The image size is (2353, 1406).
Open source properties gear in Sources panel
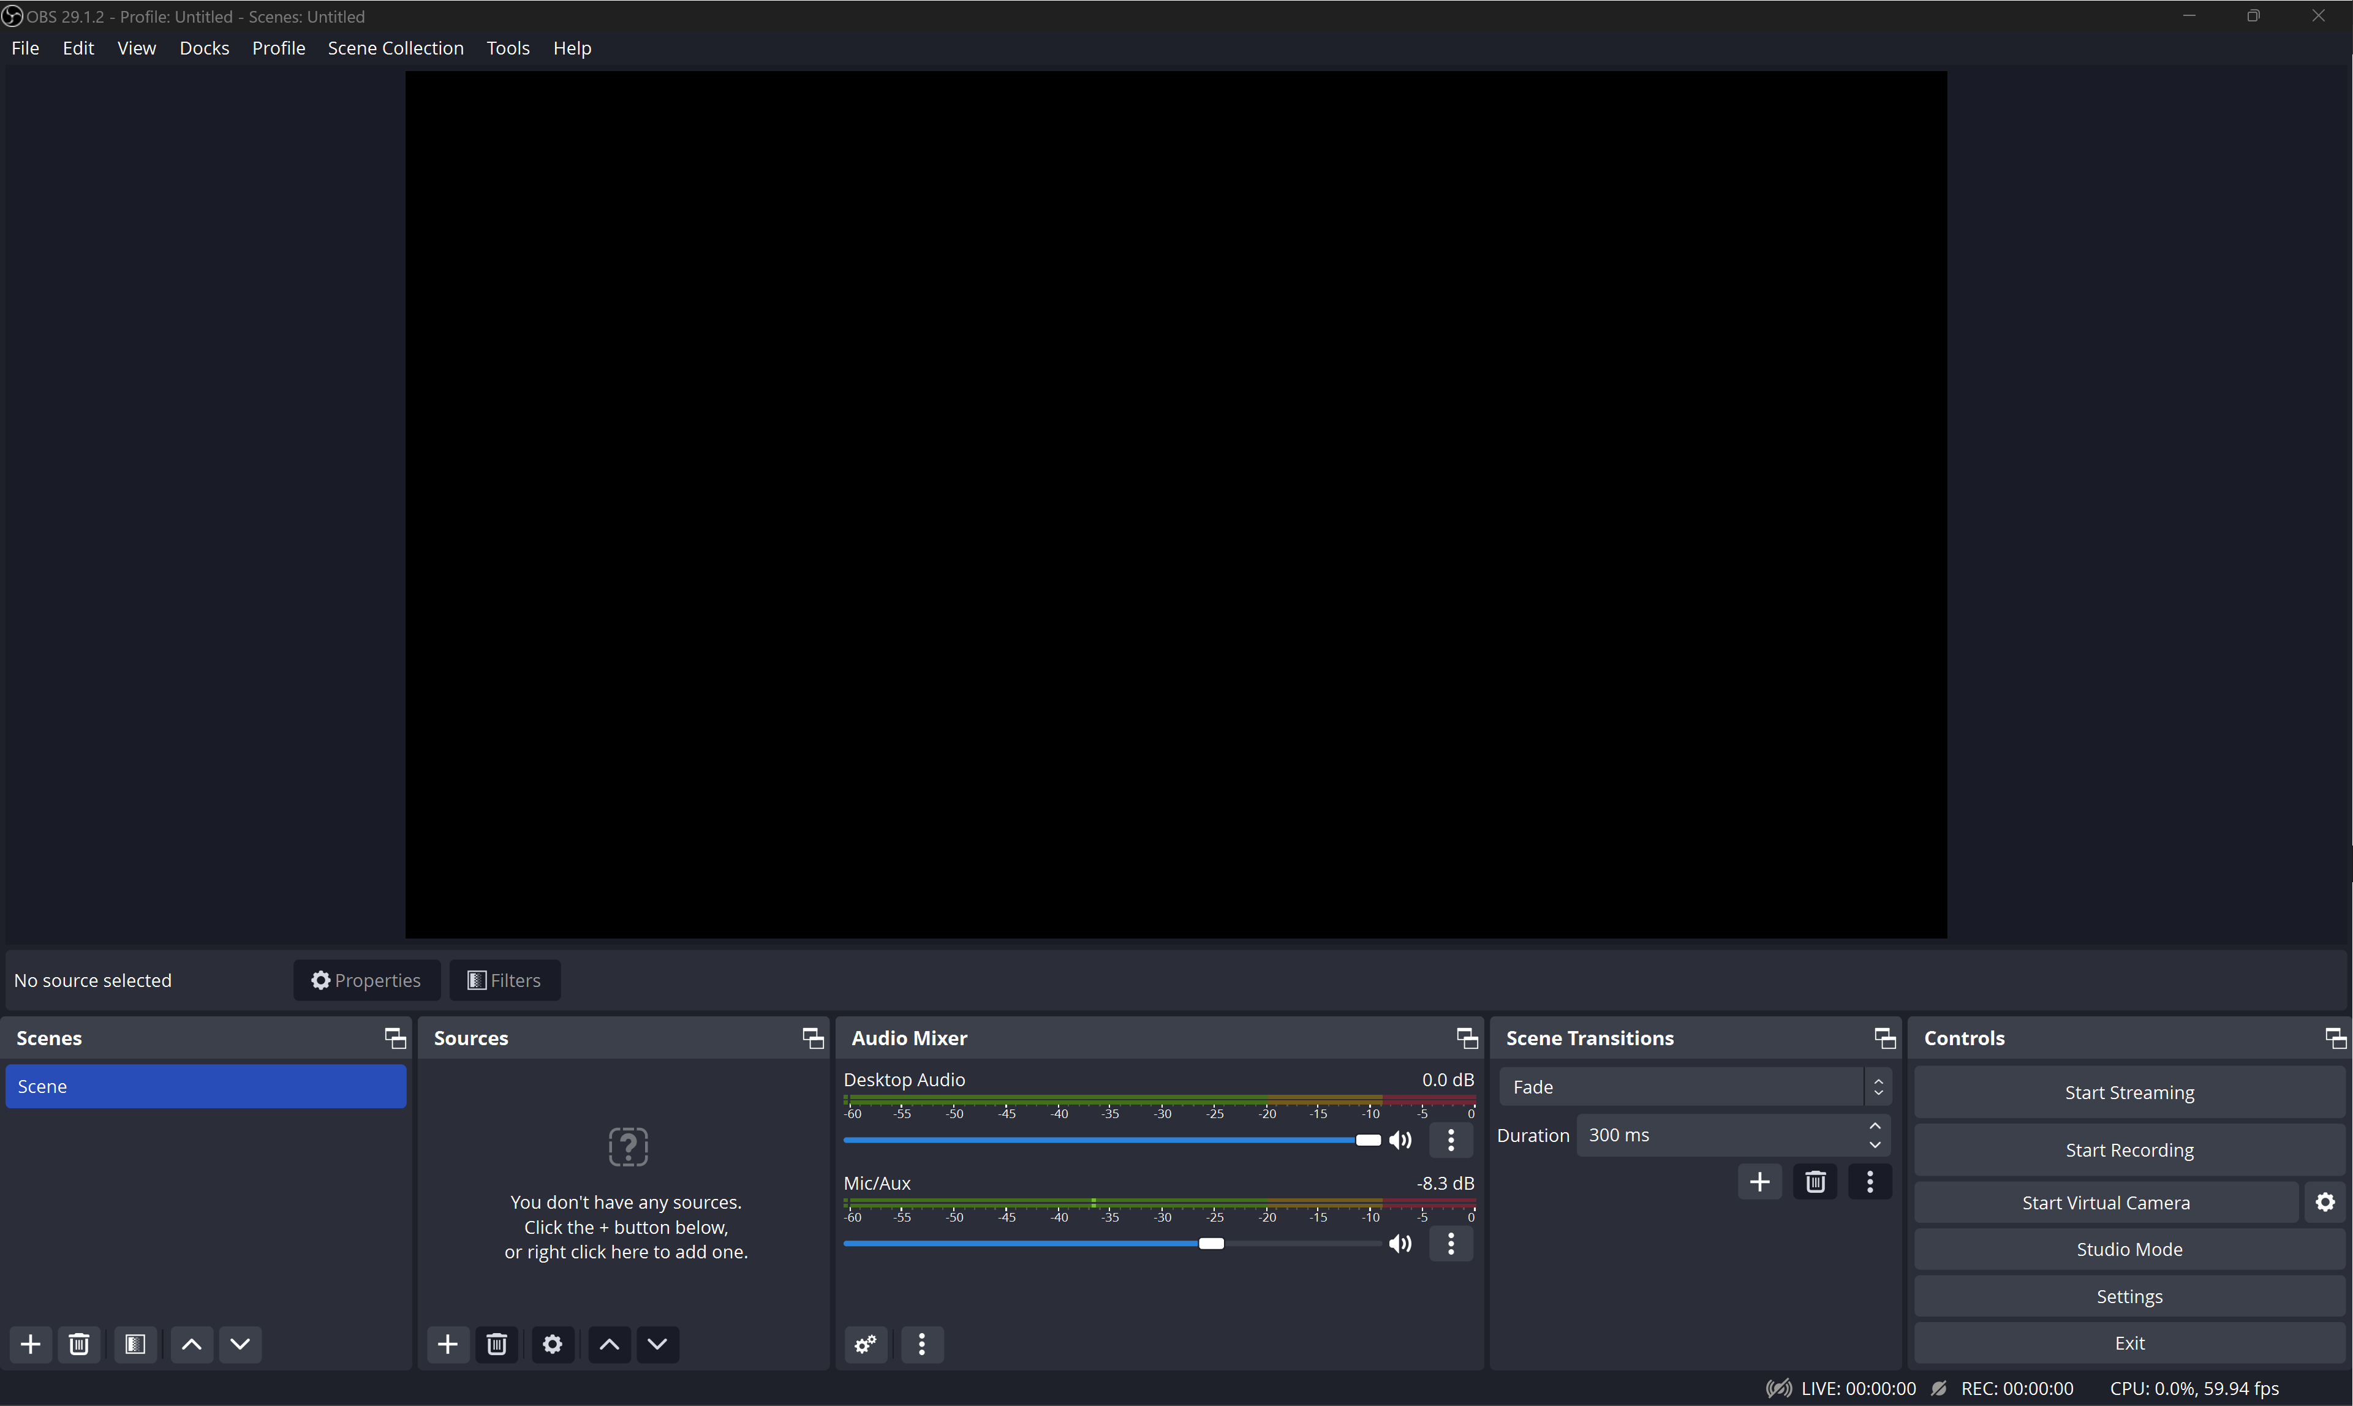coord(552,1344)
